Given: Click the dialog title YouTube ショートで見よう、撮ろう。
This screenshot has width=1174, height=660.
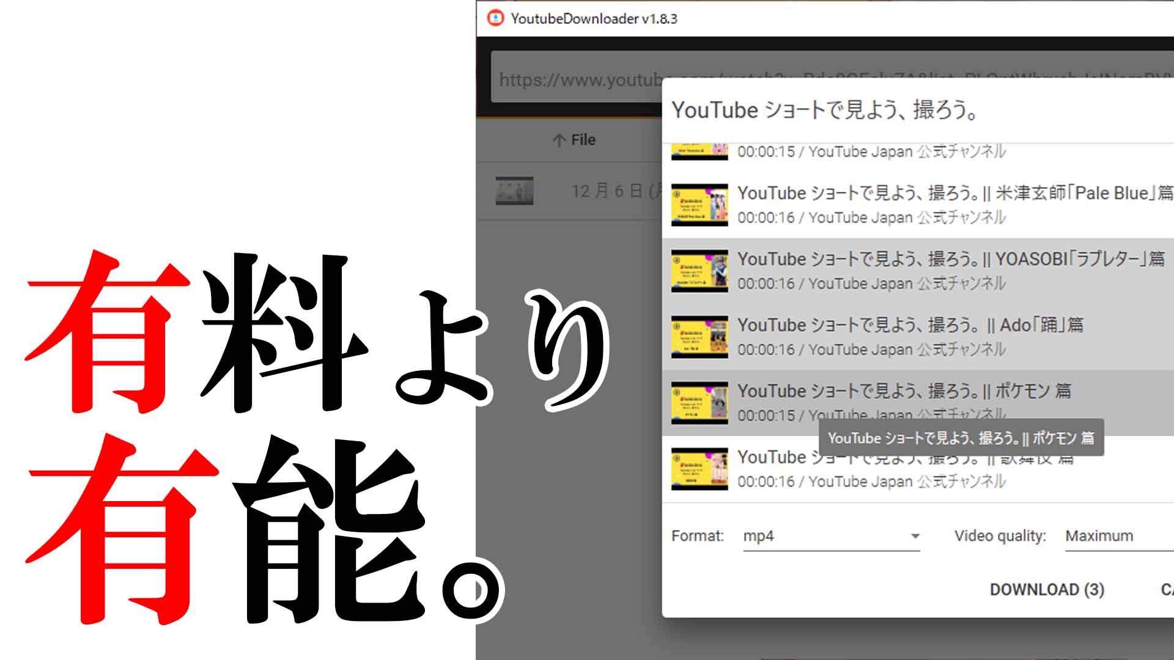Looking at the screenshot, I should click(825, 110).
